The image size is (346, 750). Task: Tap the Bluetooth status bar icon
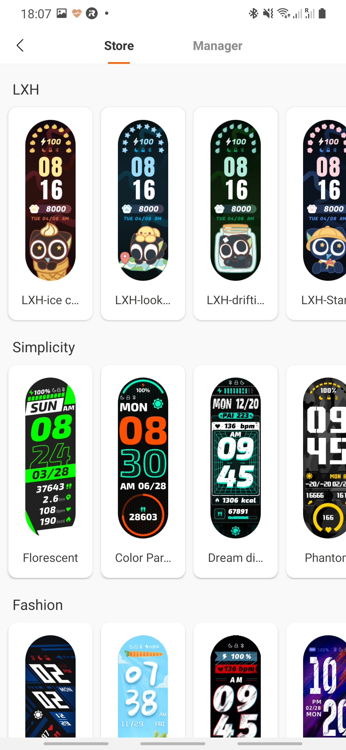click(253, 13)
